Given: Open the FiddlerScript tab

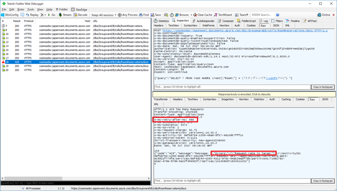Looking at the screenshot, I should click(x=246, y=21).
